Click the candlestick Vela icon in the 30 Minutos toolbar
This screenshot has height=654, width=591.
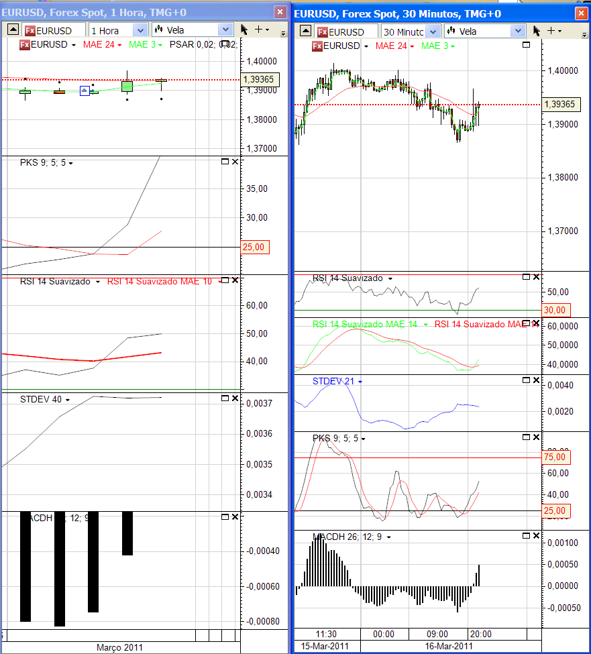point(451,31)
